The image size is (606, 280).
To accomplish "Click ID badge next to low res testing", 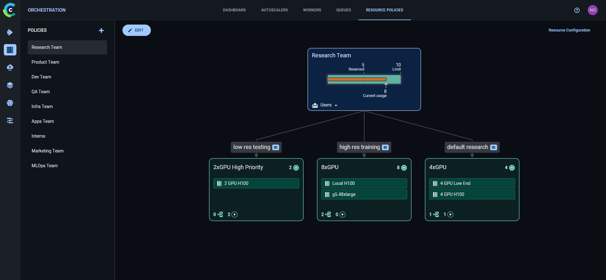I will (x=276, y=147).
